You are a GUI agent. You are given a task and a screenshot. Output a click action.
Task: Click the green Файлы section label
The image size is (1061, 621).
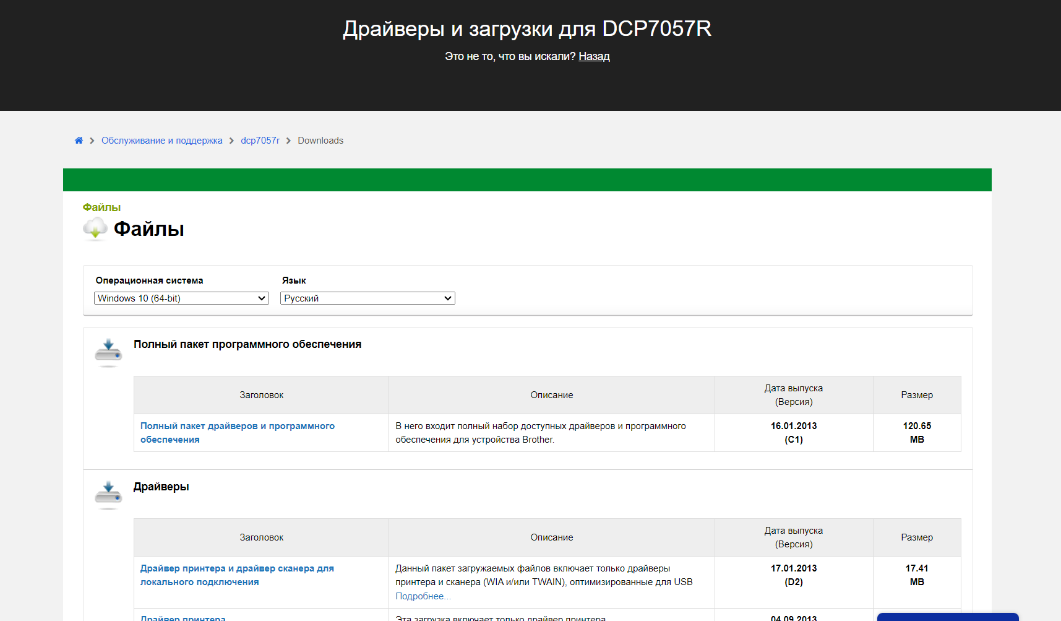pyautogui.click(x=101, y=207)
